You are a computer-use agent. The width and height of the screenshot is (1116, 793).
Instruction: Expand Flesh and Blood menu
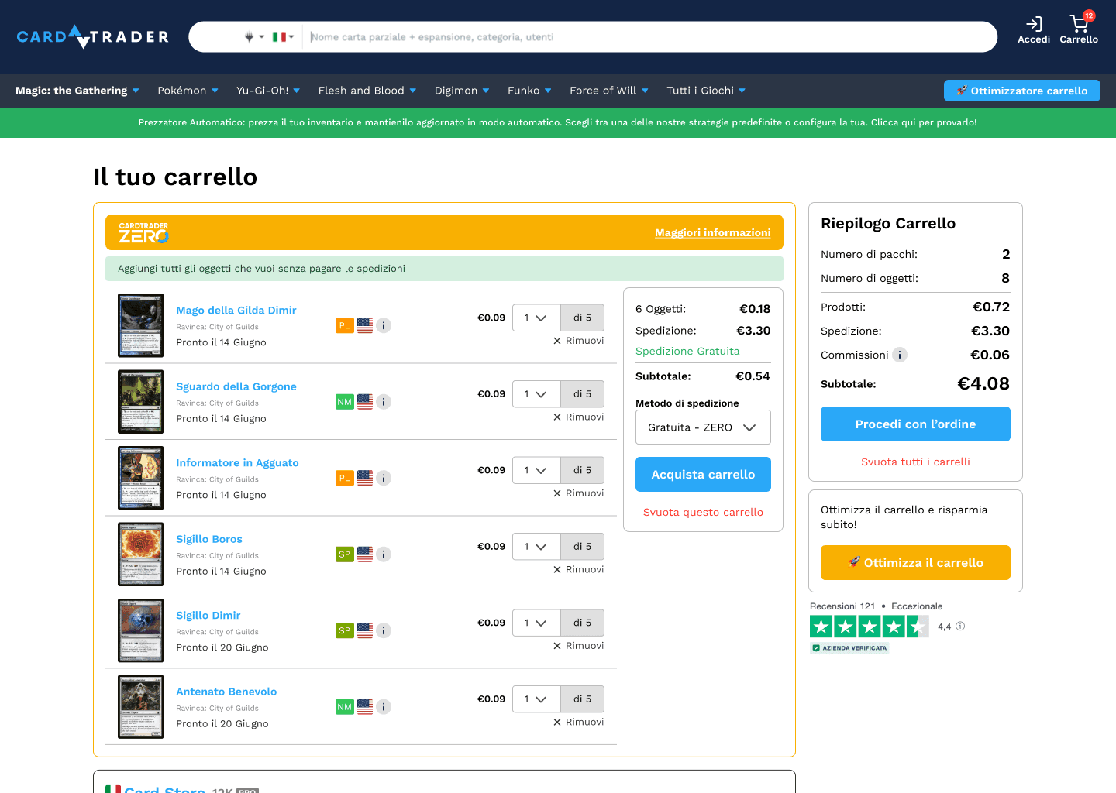pyautogui.click(x=367, y=91)
